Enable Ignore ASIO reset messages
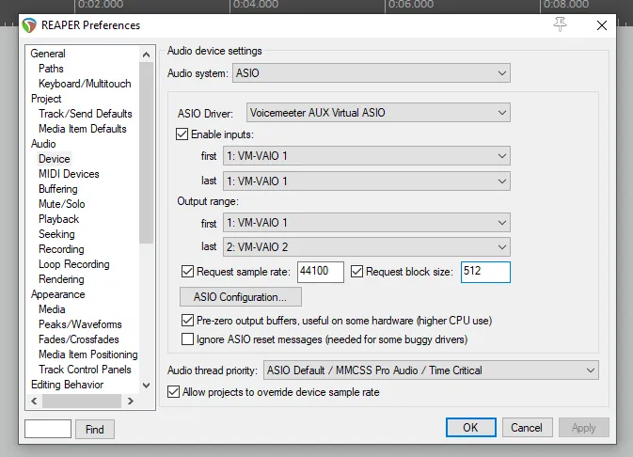Image resolution: width=633 pixels, height=457 pixels. click(x=187, y=339)
